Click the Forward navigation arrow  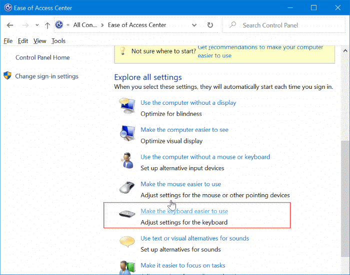[x=25, y=25]
